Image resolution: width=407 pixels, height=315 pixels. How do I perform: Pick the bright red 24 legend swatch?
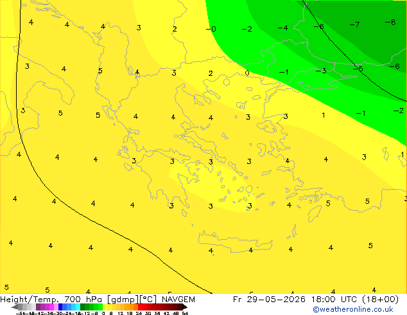coord(140,307)
